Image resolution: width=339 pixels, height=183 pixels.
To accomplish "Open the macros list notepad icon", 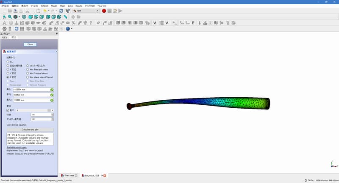I will point(115,11).
